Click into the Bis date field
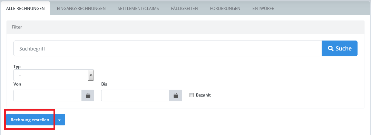The height and width of the screenshot is (135, 371). pyautogui.click(x=135, y=95)
